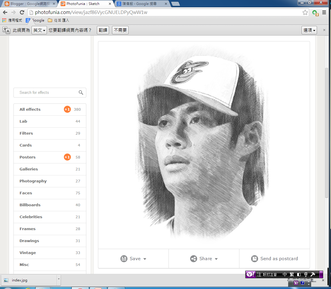
Task: Open the Apps shortcut in the bookmarks bar
Action: pyautogui.click(x=12, y=20)
